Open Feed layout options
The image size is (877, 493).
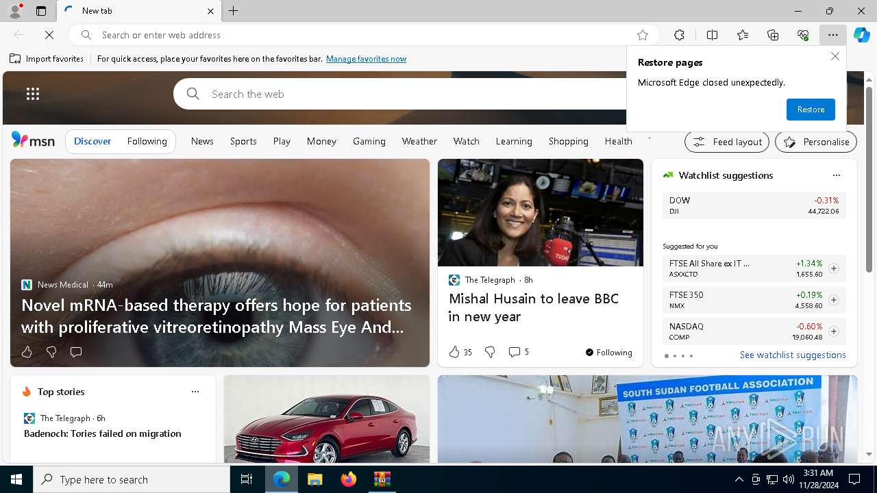pos(727,142)
